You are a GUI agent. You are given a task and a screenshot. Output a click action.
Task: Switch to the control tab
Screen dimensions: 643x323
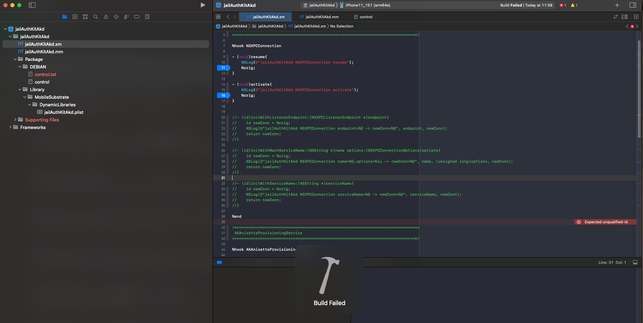tap(363, 17)
